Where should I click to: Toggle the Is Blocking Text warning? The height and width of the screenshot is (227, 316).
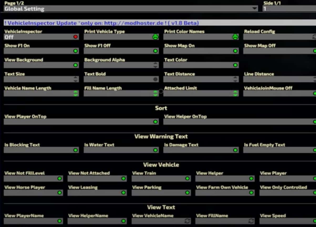[x=76, y=150]
